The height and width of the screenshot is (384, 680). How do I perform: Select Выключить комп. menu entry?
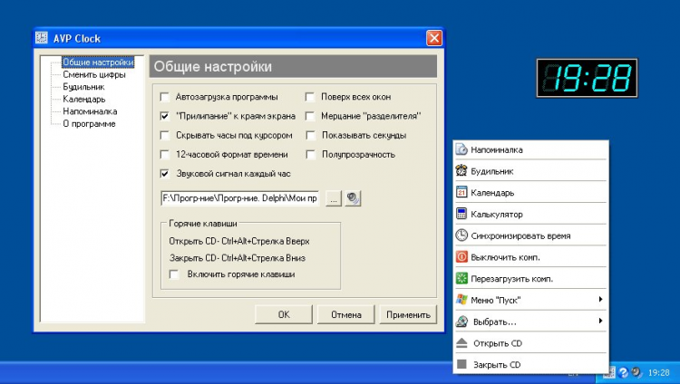(x=530, y=257)
